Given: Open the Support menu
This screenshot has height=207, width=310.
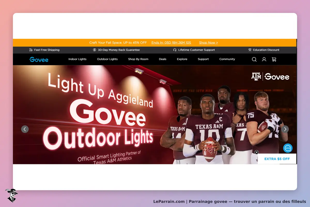Looking at the screenshot, I should coord(203,59).
